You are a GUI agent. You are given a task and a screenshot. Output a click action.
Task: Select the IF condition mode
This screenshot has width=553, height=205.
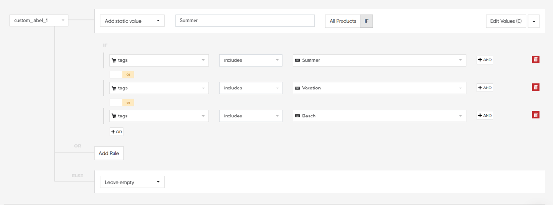[x=366, y=21]
